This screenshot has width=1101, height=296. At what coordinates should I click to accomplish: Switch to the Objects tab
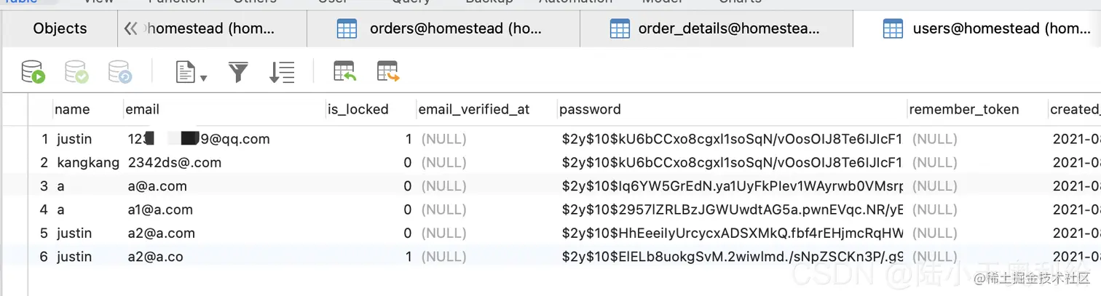pos(60,28)
